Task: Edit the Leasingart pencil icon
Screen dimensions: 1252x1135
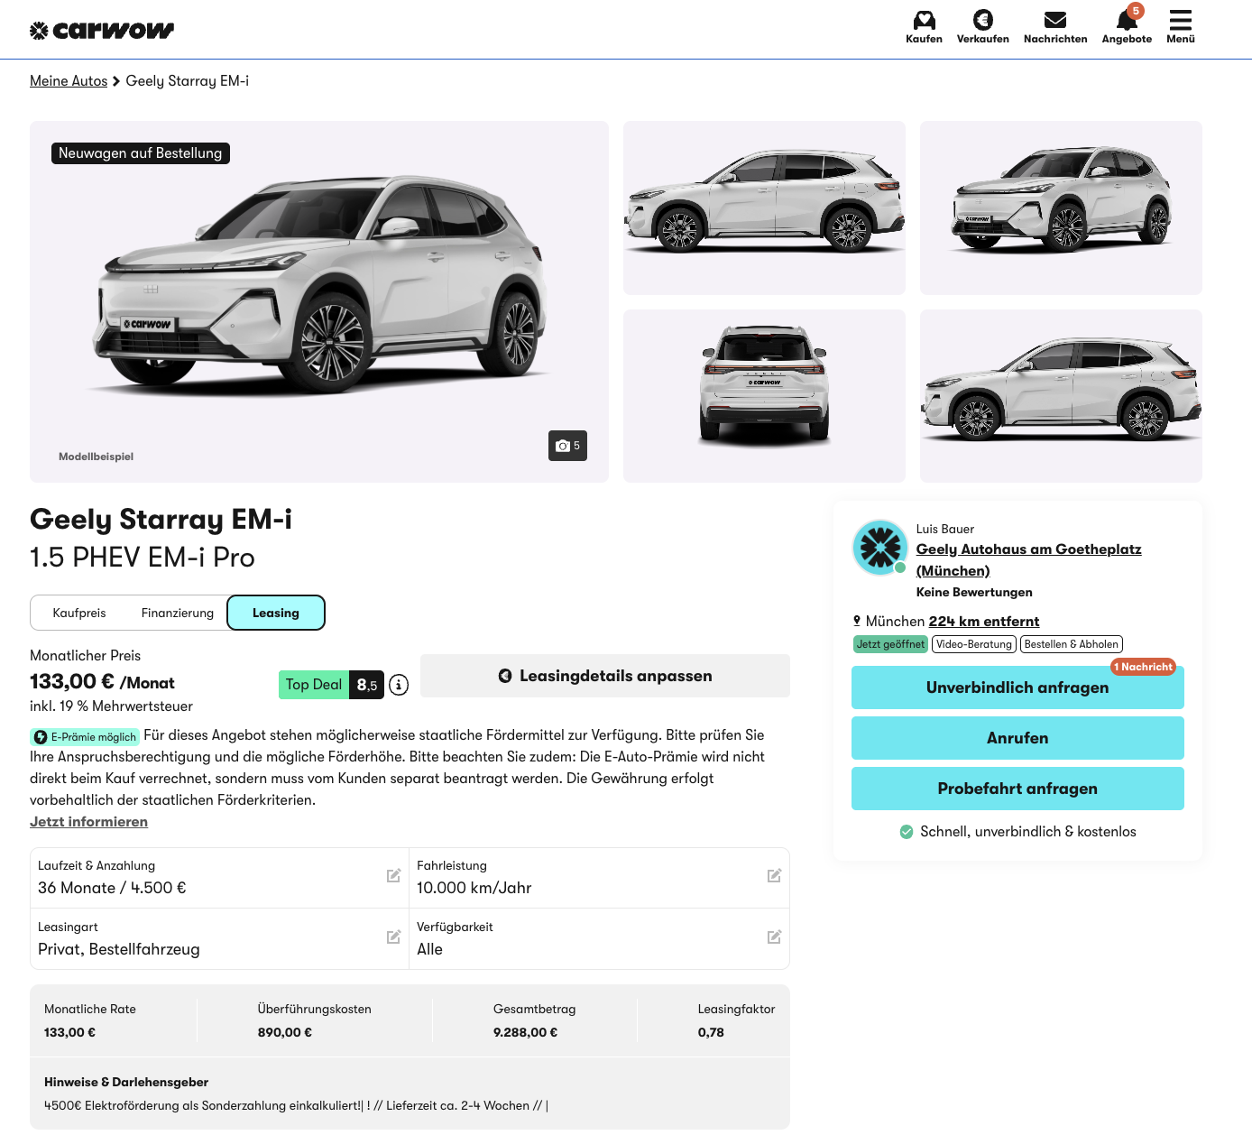Action: [x=393, y=937]
